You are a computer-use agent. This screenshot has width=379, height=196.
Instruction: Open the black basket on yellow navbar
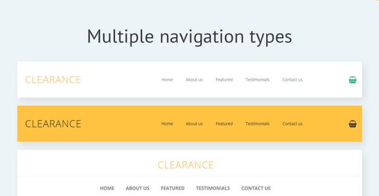pos(352,124)
